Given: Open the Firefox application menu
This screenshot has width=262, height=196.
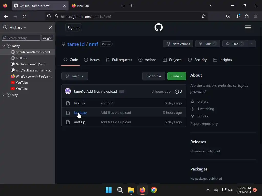Looking at the screenshot, I should pyautogui.click(x=256, y=17).
